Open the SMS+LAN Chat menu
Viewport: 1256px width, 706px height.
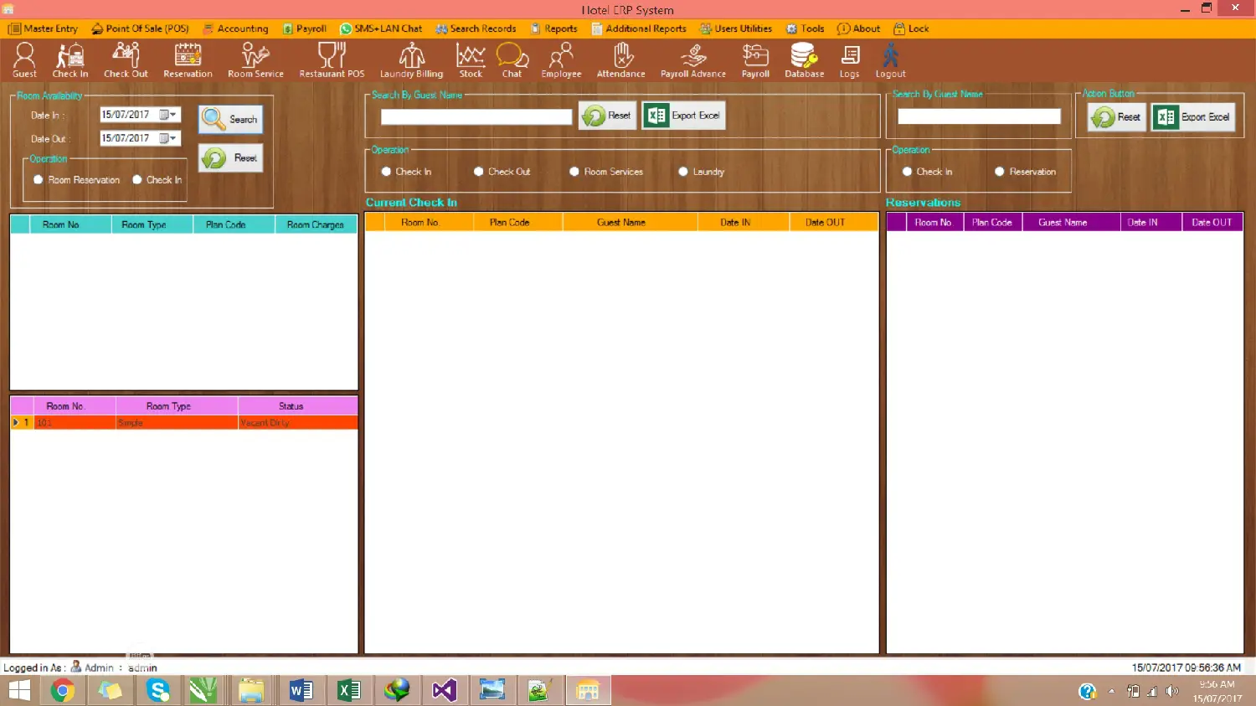[381, 28]
